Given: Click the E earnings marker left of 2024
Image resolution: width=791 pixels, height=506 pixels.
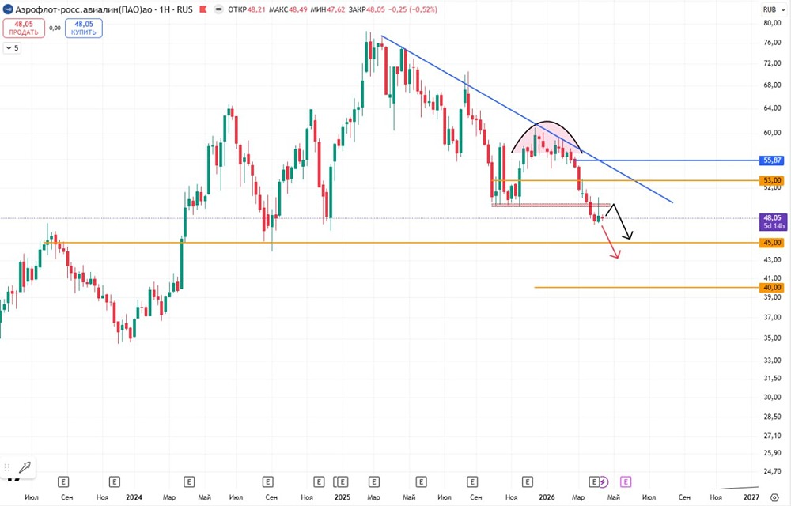Looking at the screenshot, I should tap(115, 482).
